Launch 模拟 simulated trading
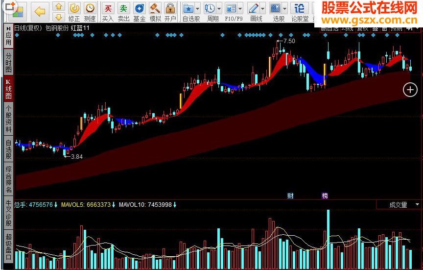The width and height of the screenshot is (423, 270). point(155,12)
